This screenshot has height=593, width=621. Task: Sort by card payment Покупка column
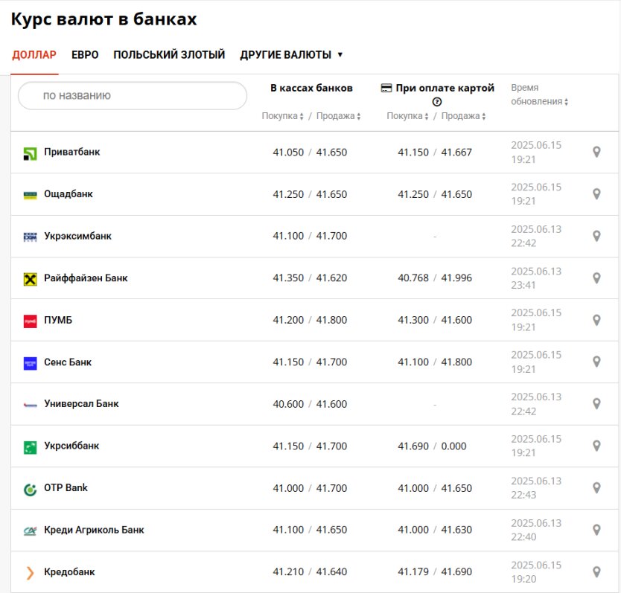407,116
